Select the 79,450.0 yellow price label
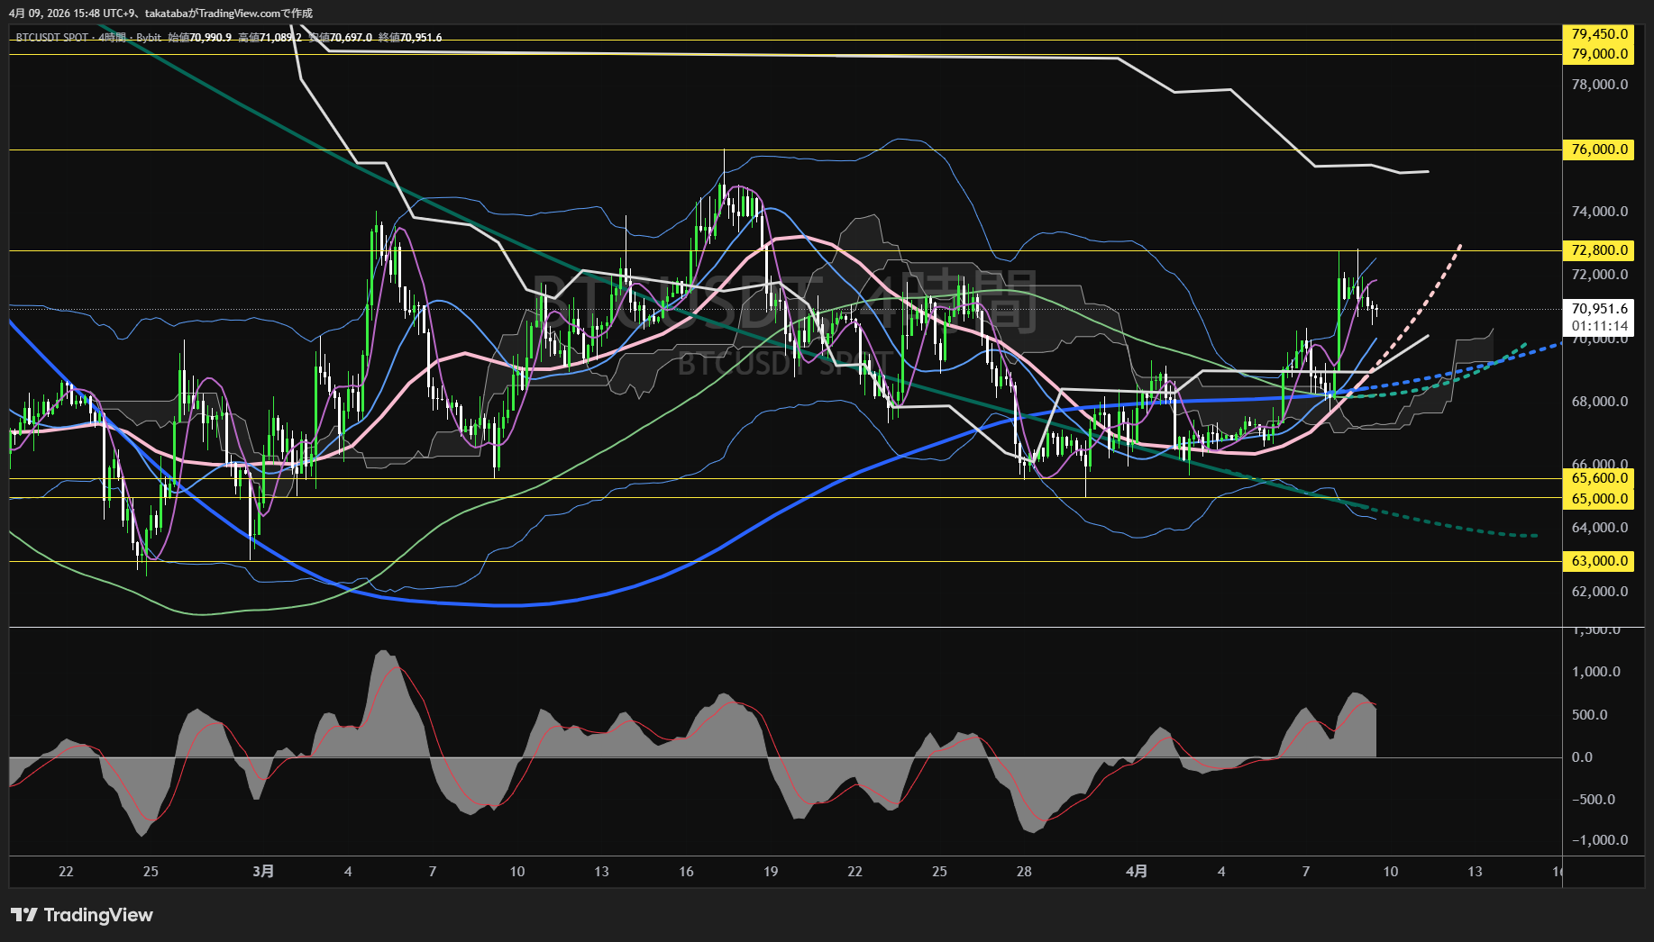The height and width of the screenshot is (942, 1654). (x=1599, y=34)
